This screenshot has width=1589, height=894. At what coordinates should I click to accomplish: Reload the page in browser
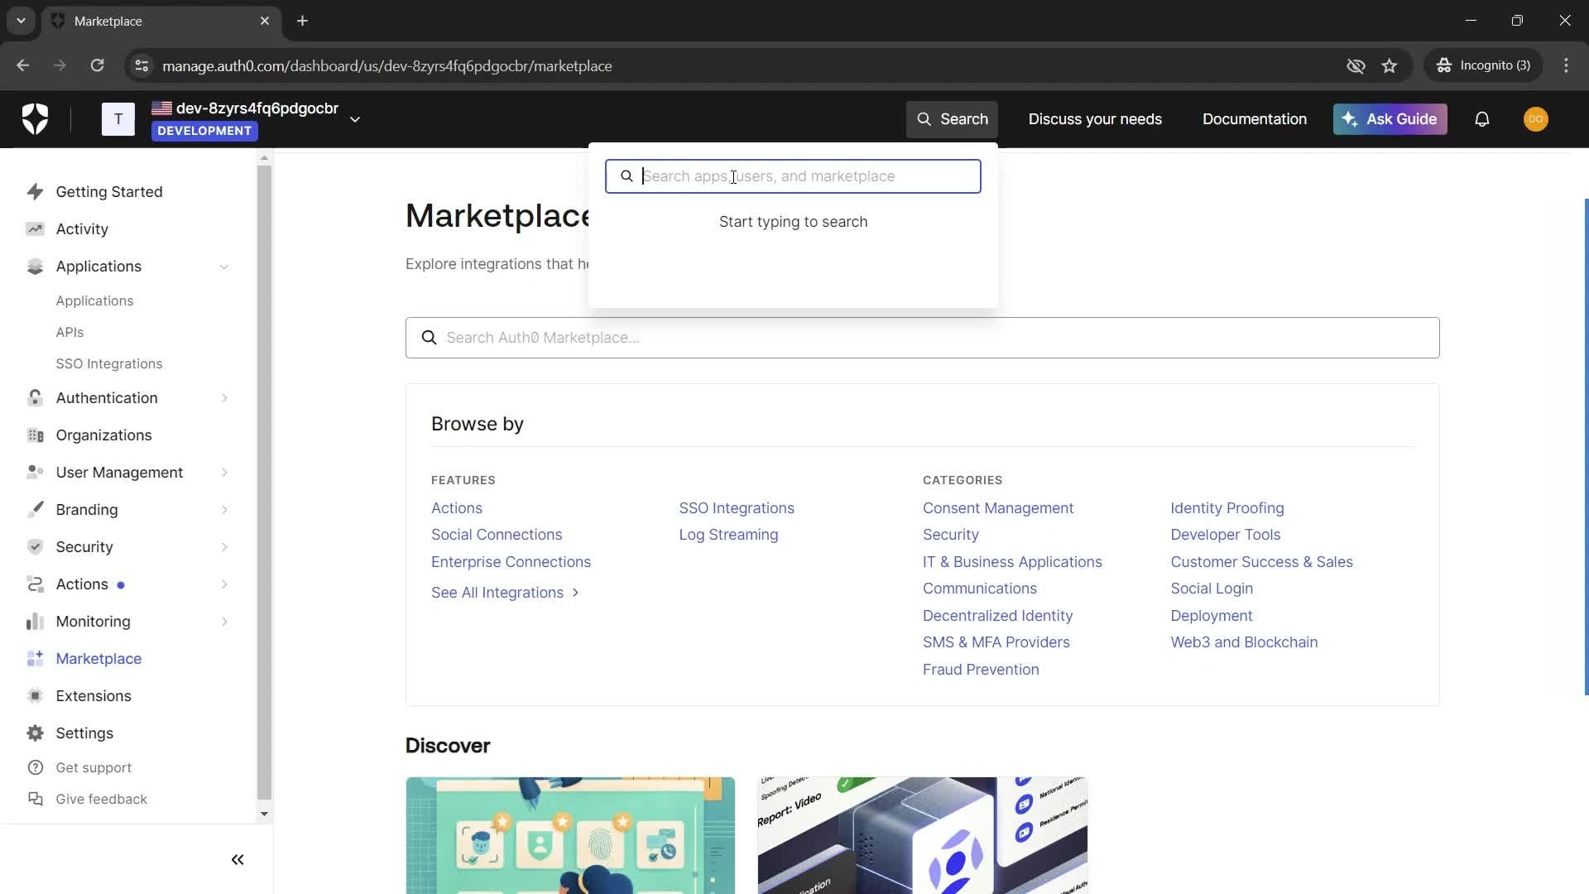tap(97, 65)
